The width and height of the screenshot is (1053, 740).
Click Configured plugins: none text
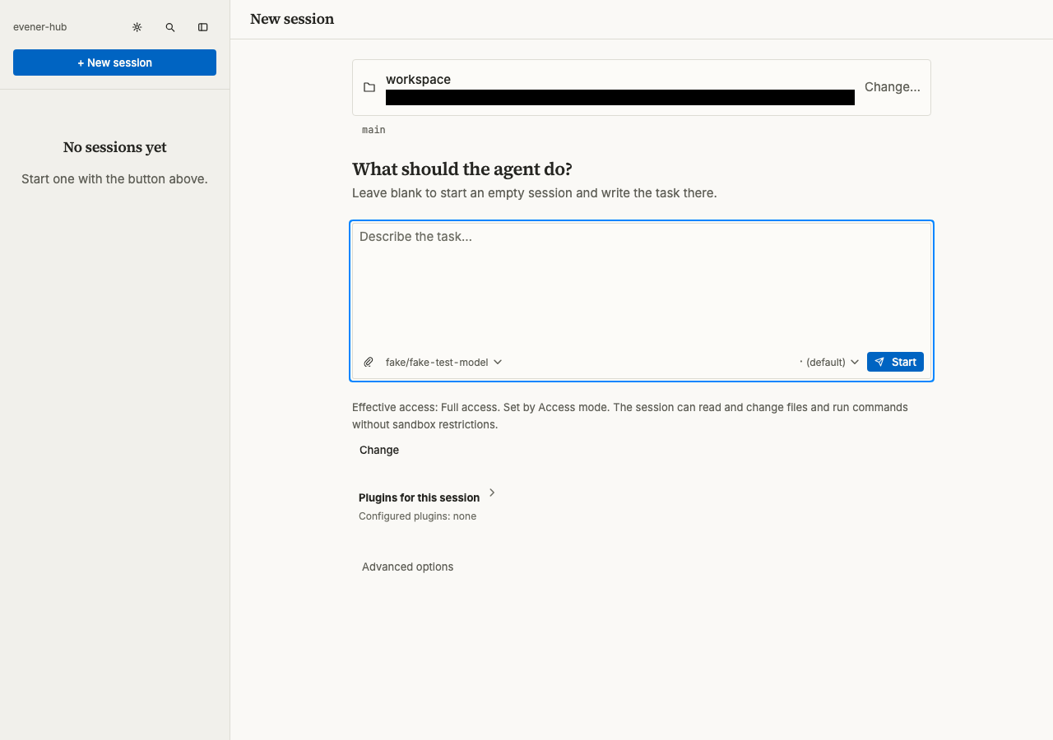coord(417,516)
